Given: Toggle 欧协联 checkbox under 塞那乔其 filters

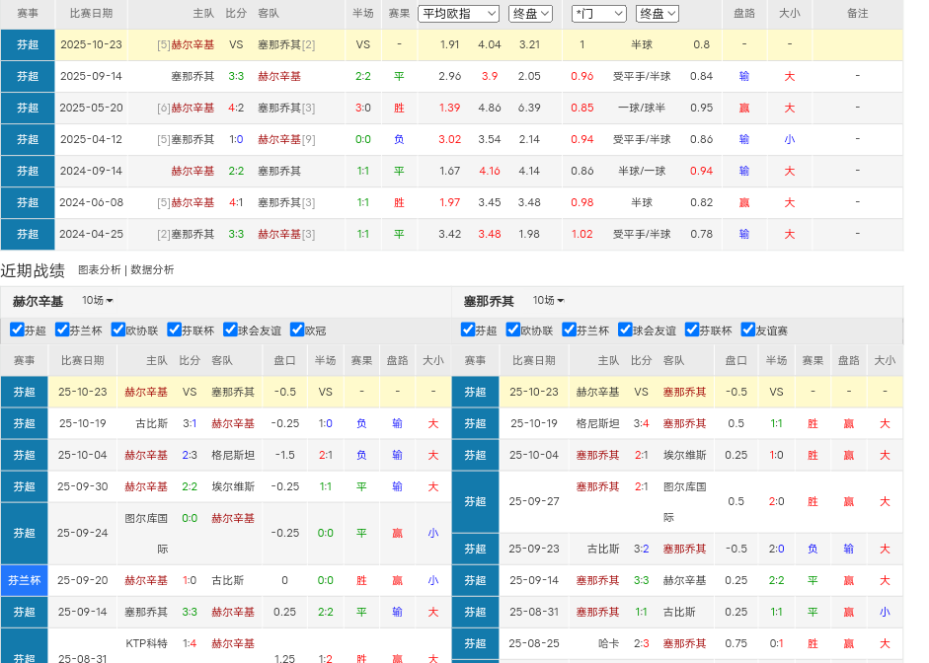Looking at the screenshot, I should [x=512, y=330].
